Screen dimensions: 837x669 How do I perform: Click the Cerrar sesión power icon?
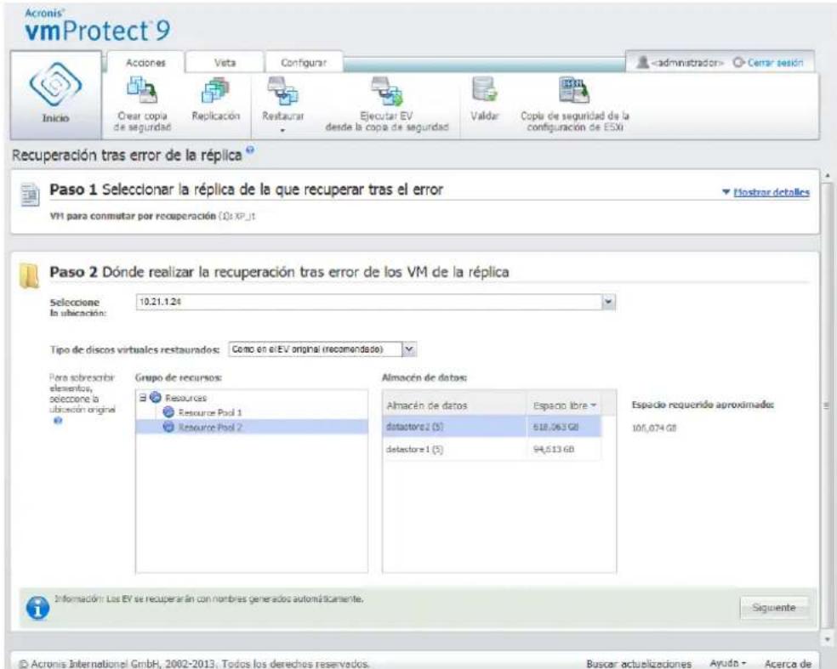738,62
